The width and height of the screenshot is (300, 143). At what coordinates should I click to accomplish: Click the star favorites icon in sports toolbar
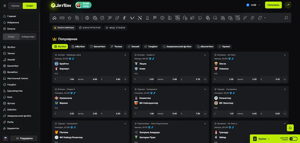click(70, 18)
